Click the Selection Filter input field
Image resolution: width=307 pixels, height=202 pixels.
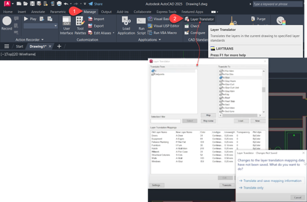click(x=166, y=121)
